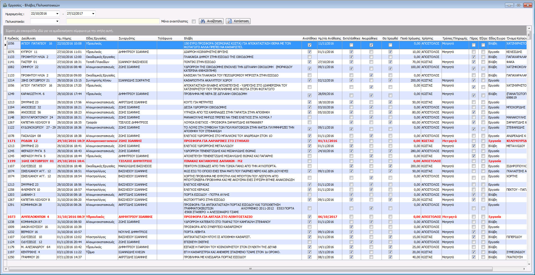Toggle Θα Χρεωθεί checkbox in ΚΕΝΤΡΙΚΗΣ 4 row
535x275 pixels.
390,252
